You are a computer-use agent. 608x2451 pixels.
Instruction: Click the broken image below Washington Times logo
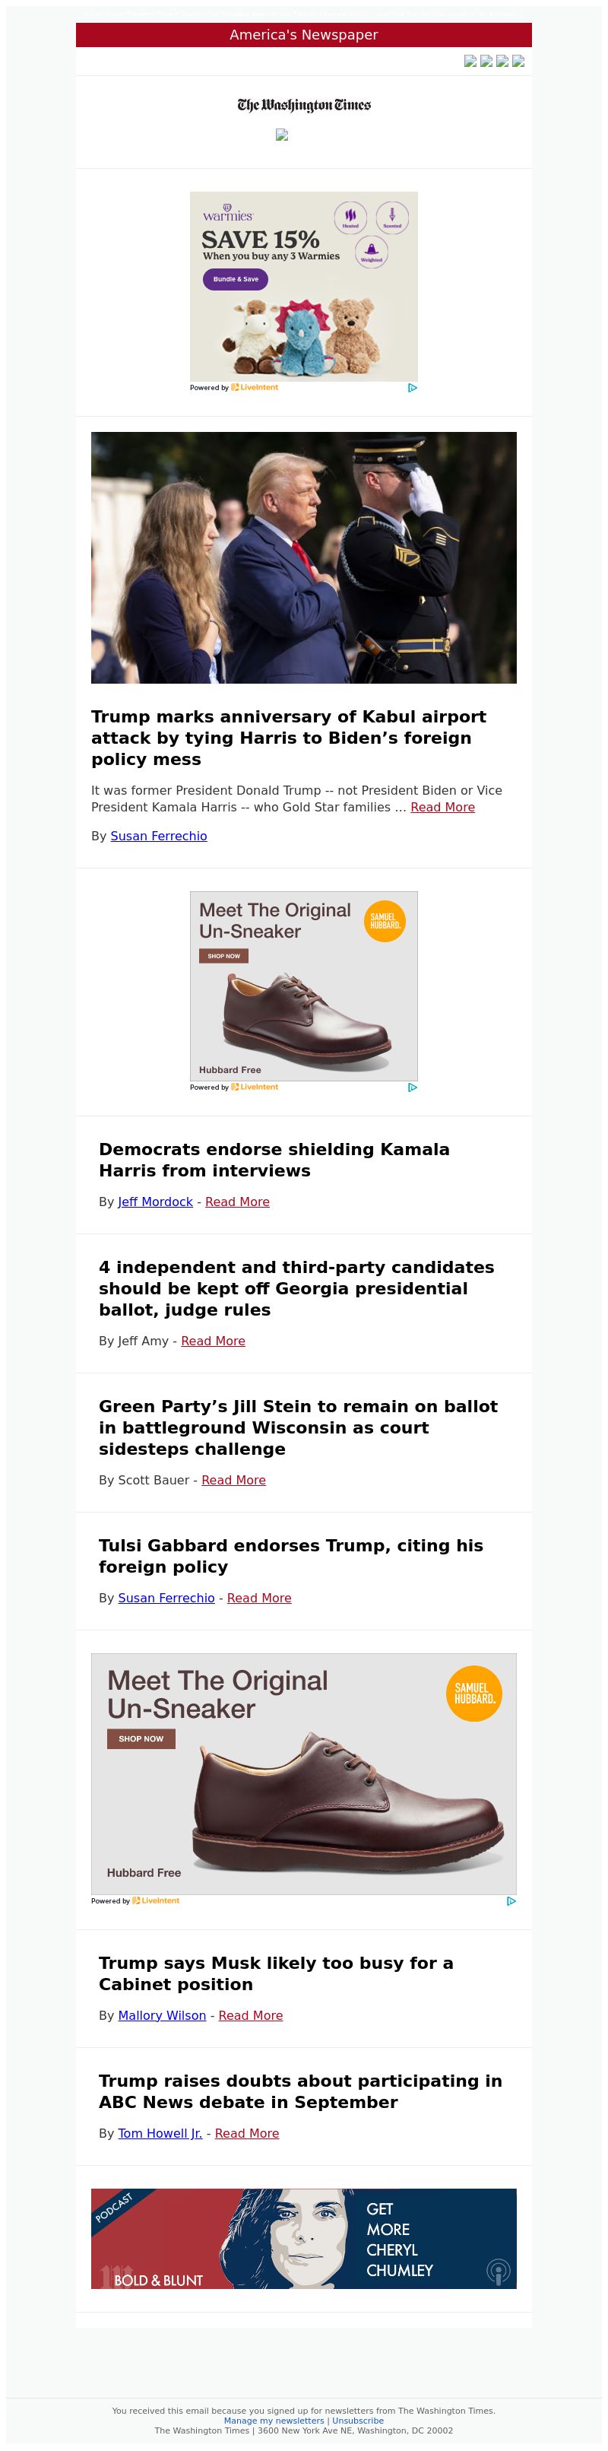click(x=282, y=135)
